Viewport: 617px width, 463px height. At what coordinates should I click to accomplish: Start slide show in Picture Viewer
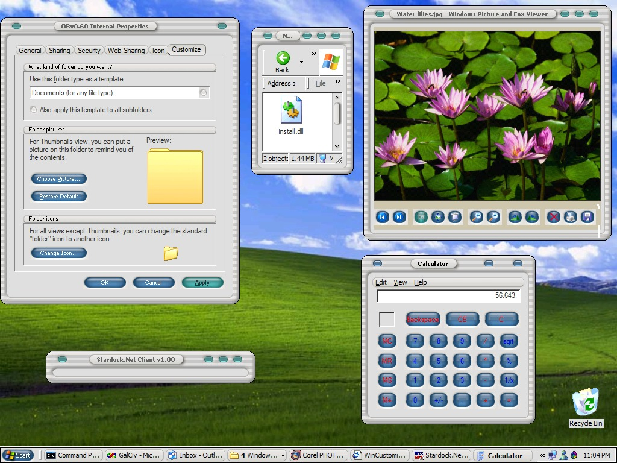click(x=454, y=217)
